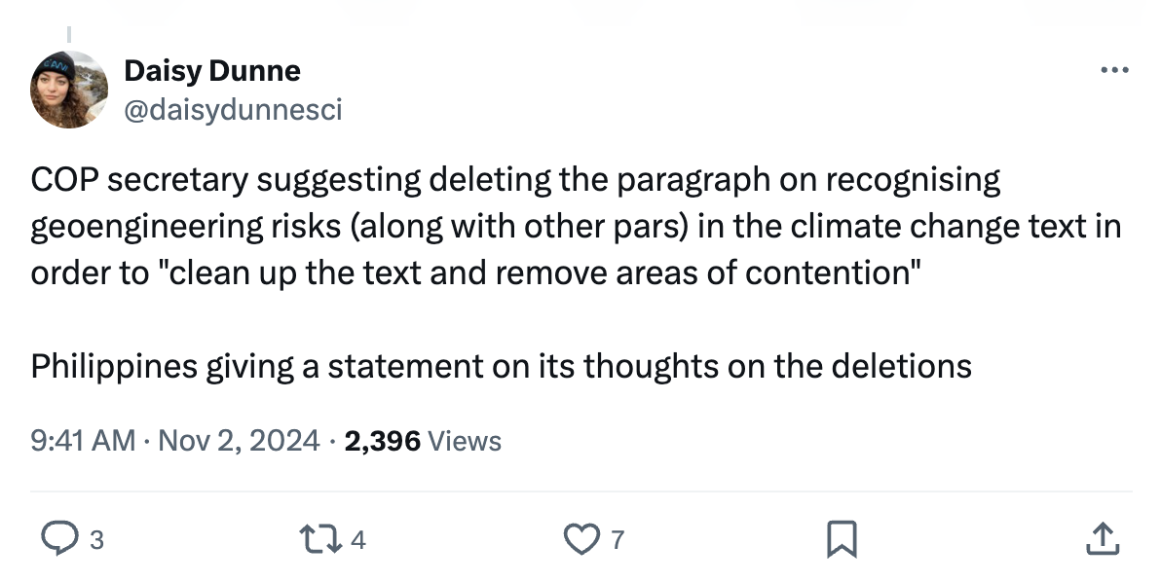Click the thread connector line above avatar
The image size is (1161, 582).
pos(69,32)
